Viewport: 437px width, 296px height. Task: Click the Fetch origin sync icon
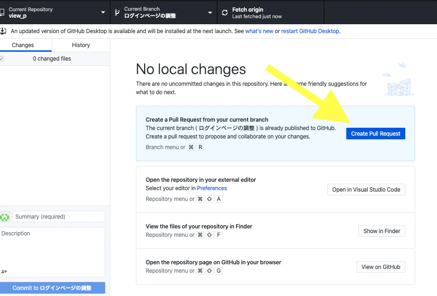225,13
